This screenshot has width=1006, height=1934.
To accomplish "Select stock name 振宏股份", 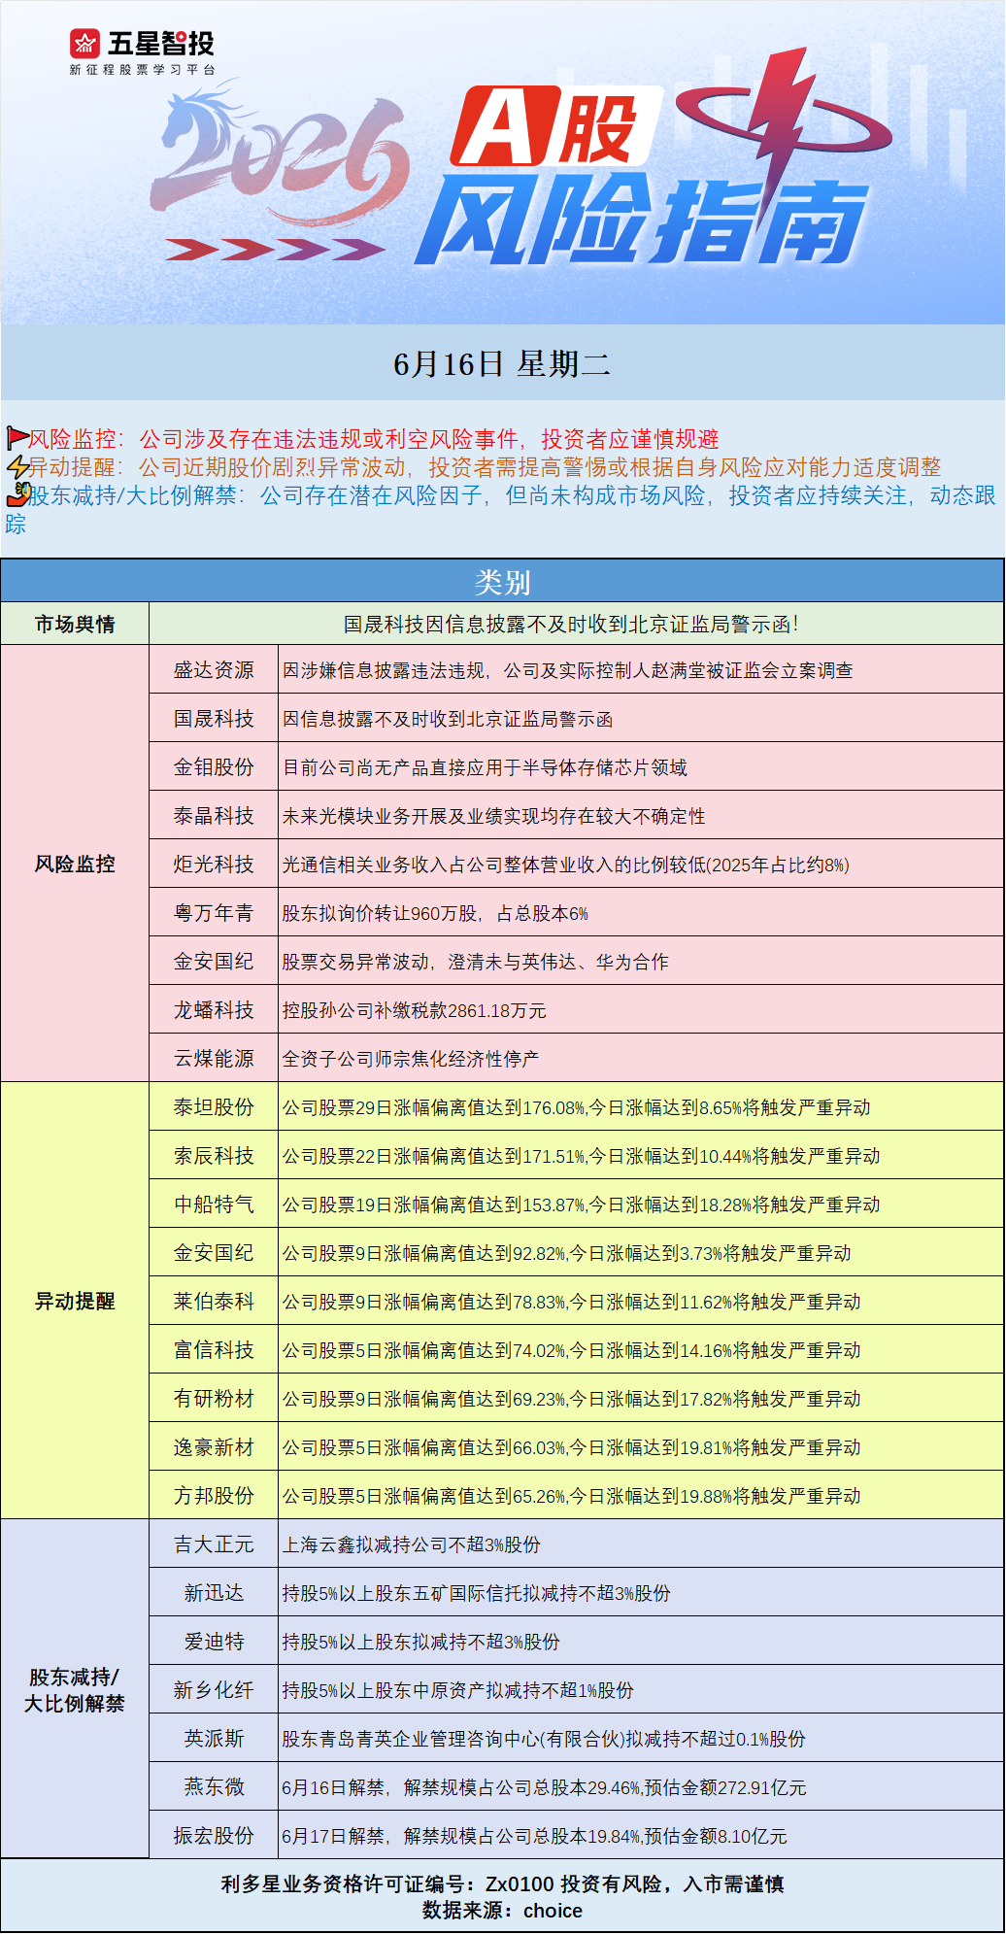I will (x=214, y=1836).
